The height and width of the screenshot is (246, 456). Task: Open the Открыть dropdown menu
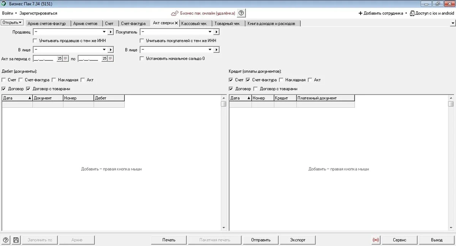click(12, 23)
